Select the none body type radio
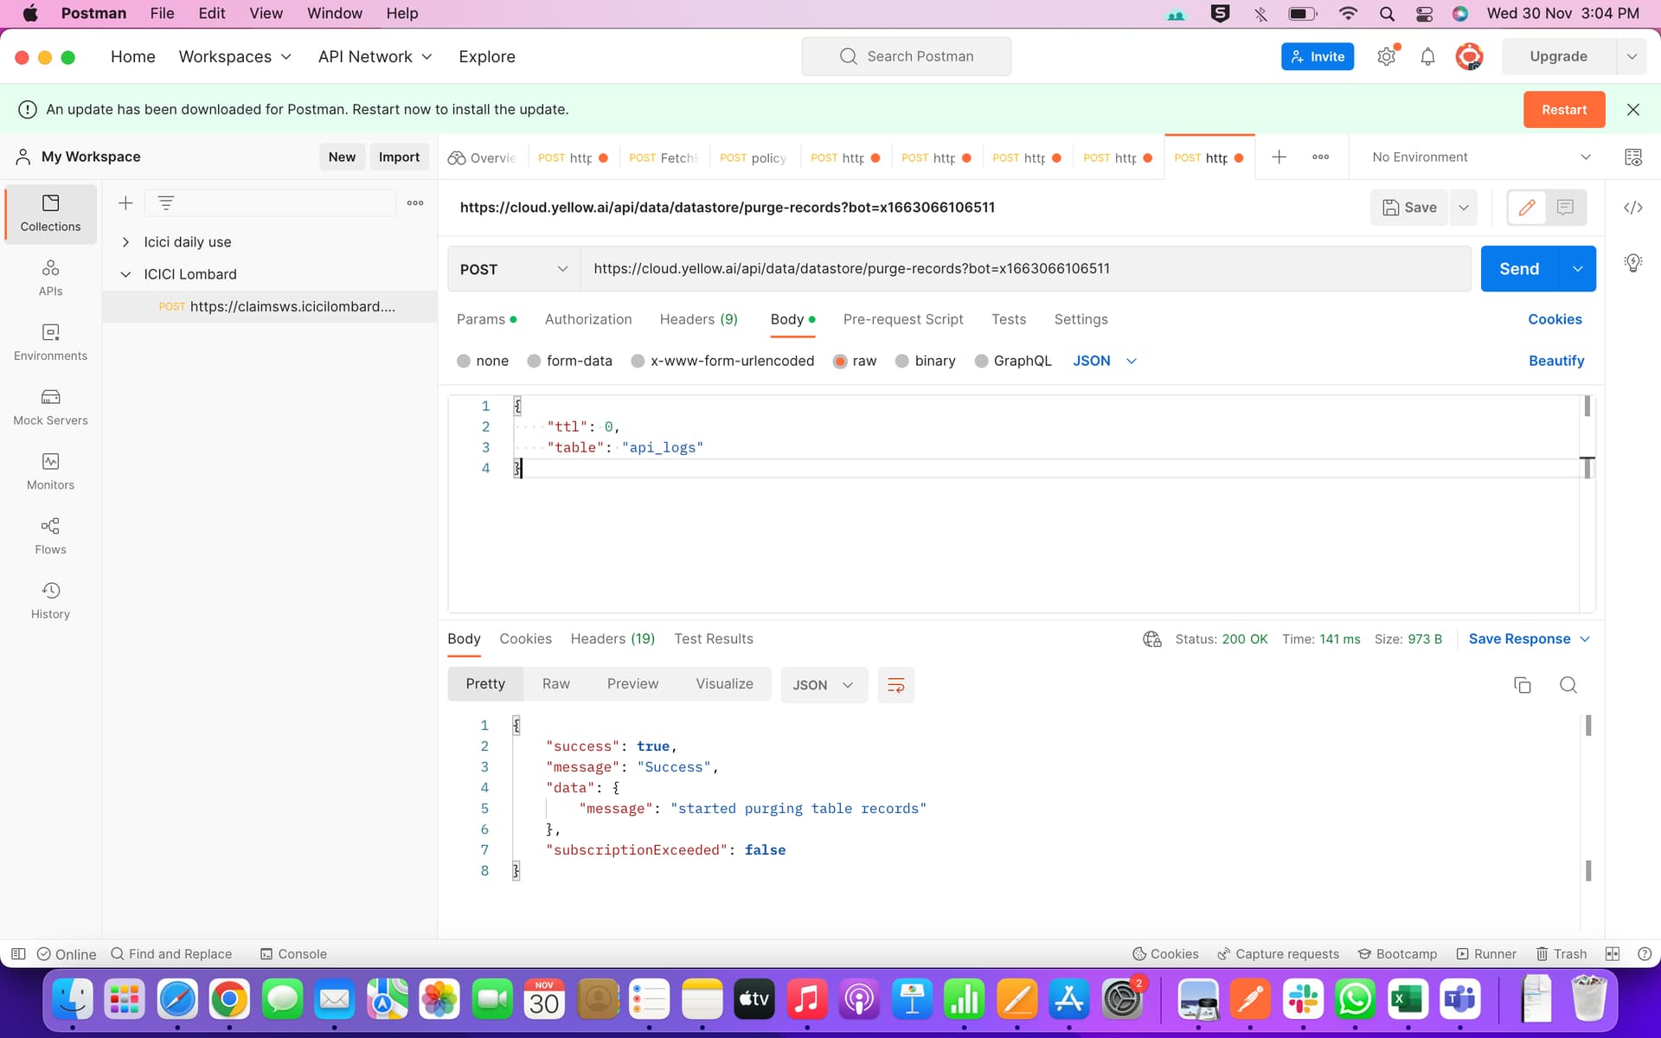The image size is (1661, 1038). click(464, 361)
